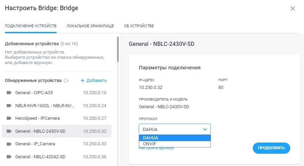The image size is (304, 166).
Task: Click camera icon of General - NBLC-2430V-SD
Action: [x=9, y=131]
